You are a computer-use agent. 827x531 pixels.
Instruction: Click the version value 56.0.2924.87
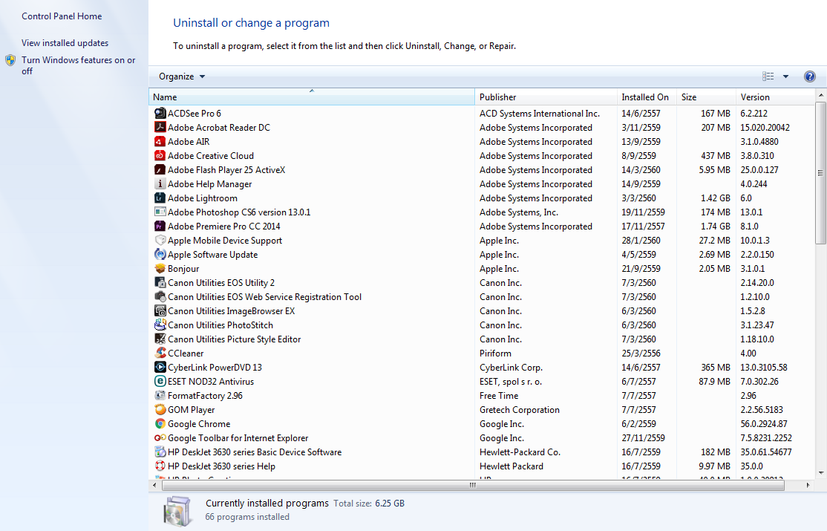coord(764,424)
